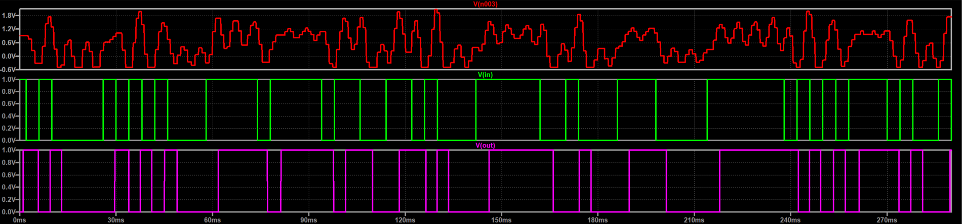Click 0.8V on the V(out) pane axis
This screenshot has height=224, width=962.
pyautogui.click(x=9, y=162)
